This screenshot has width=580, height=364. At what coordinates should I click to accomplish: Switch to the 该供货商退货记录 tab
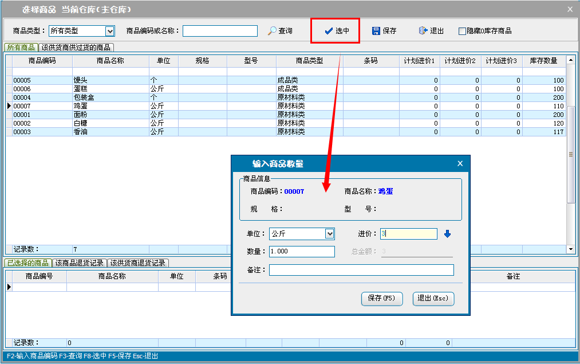click(x=137, y=263)
